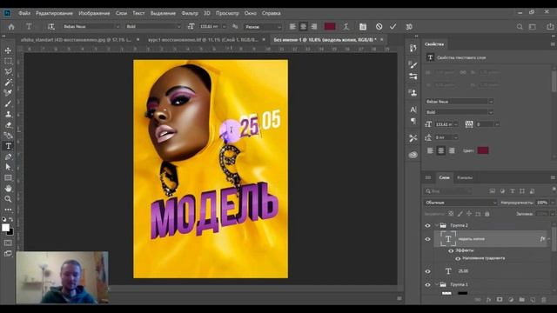Select the Magic Wand tool
The image size is (557, 313).
[x=8, y=83]
